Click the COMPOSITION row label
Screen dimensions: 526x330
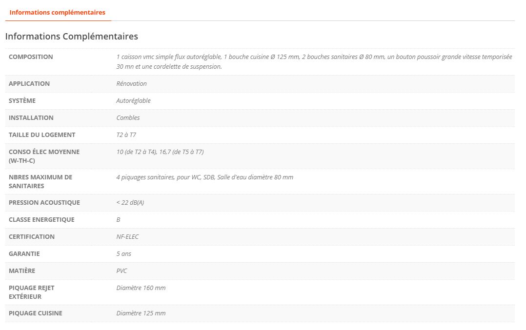coord(31,57)
